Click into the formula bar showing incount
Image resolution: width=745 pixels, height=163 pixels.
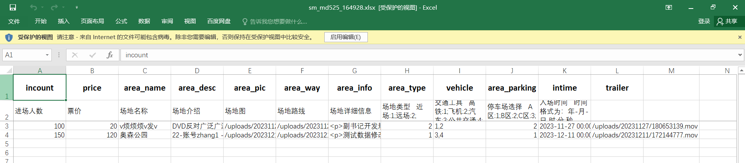coord(428,55)
